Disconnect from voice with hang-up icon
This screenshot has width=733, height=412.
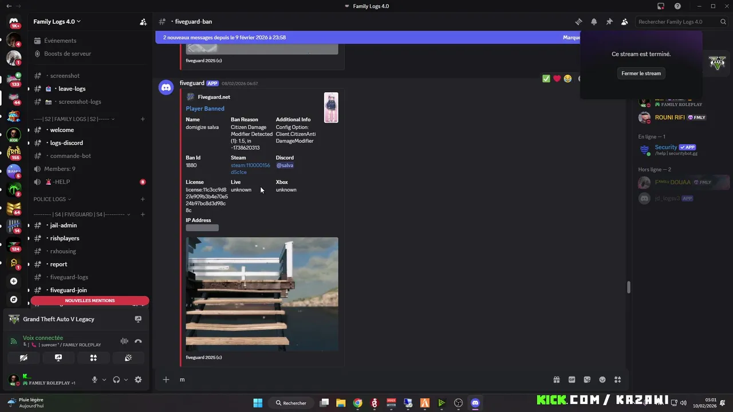pos(138,341)
